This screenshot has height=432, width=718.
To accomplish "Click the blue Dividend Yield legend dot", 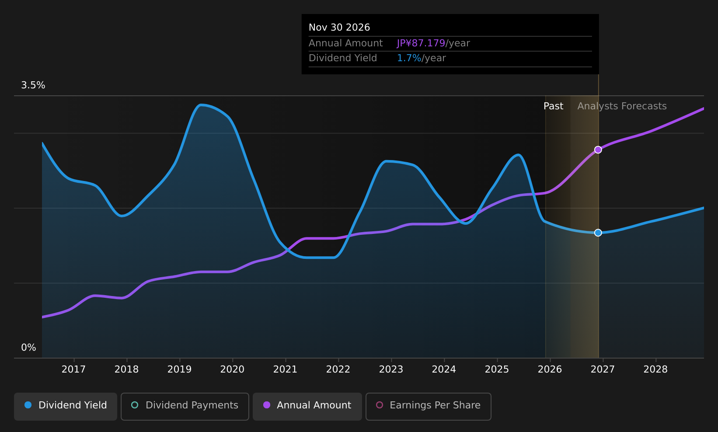I will [x=28, y=405].
